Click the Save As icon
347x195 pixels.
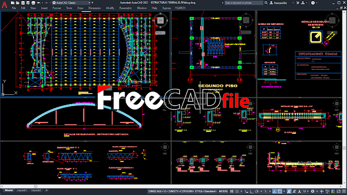point(28,3)
